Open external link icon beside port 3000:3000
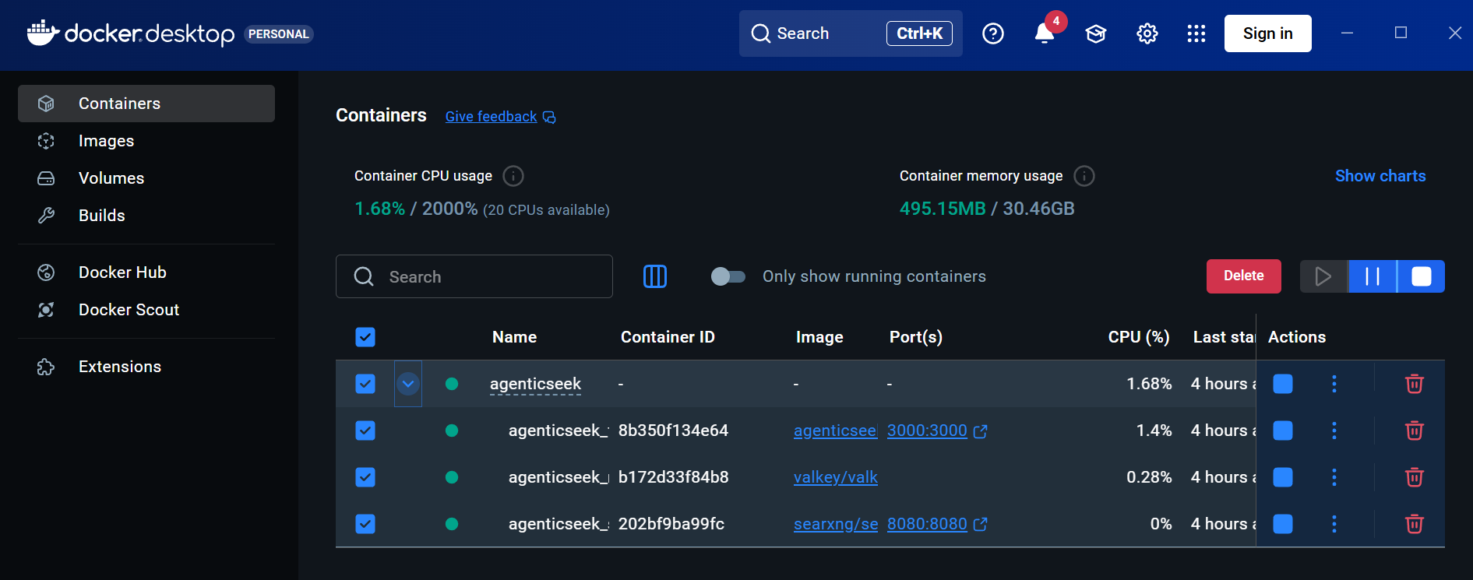 (x=981, y=431)
